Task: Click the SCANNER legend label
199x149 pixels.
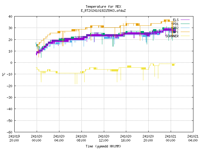Action: pos(172,36)
